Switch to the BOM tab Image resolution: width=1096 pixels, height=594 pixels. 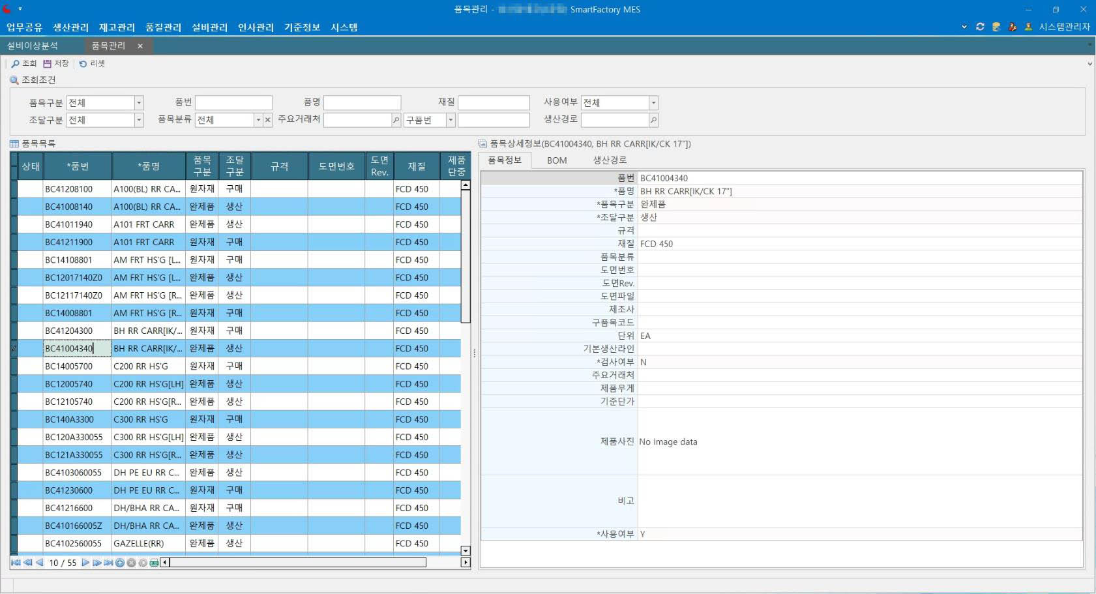(x=557, y=160)
